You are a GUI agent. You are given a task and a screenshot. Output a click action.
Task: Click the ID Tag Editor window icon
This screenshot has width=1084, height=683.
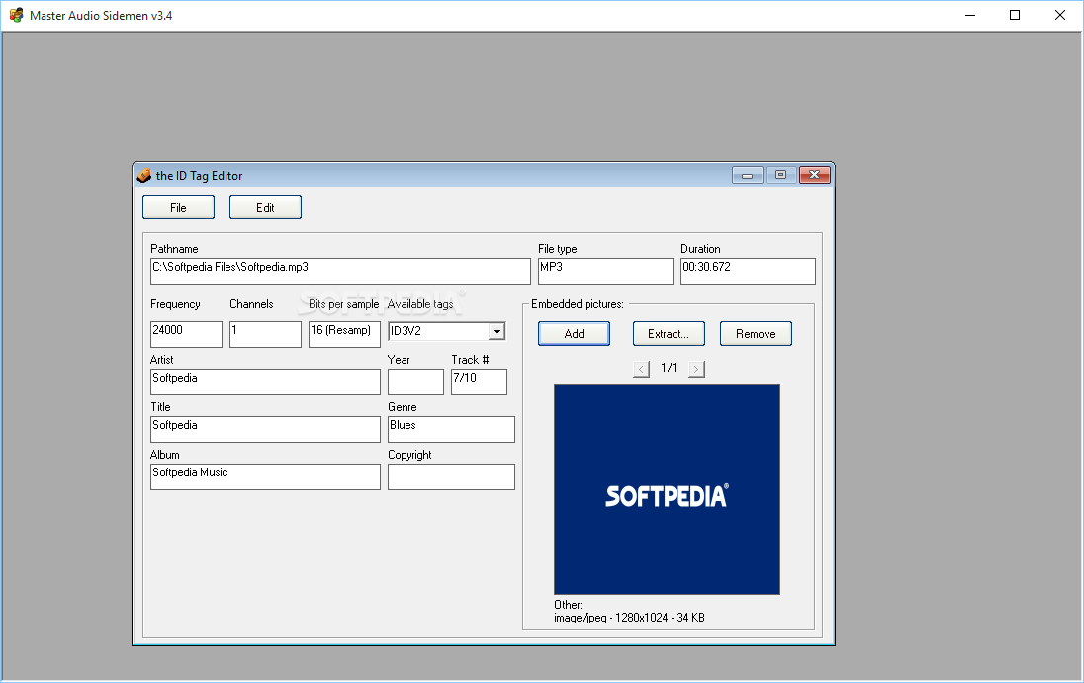tap(143, 176)
